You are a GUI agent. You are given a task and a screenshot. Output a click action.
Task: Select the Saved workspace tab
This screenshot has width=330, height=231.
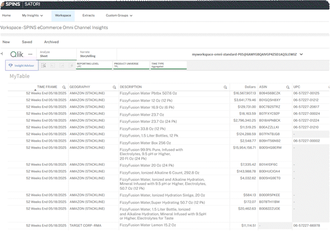click(27, 42)
